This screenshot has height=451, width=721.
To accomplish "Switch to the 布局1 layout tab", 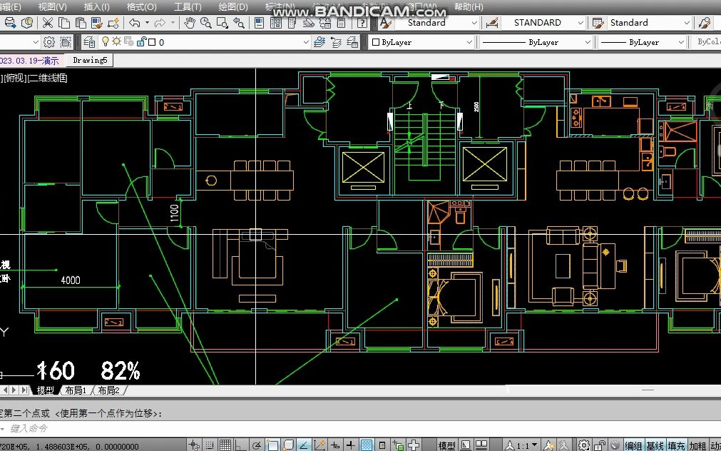I will coord(76,390).
